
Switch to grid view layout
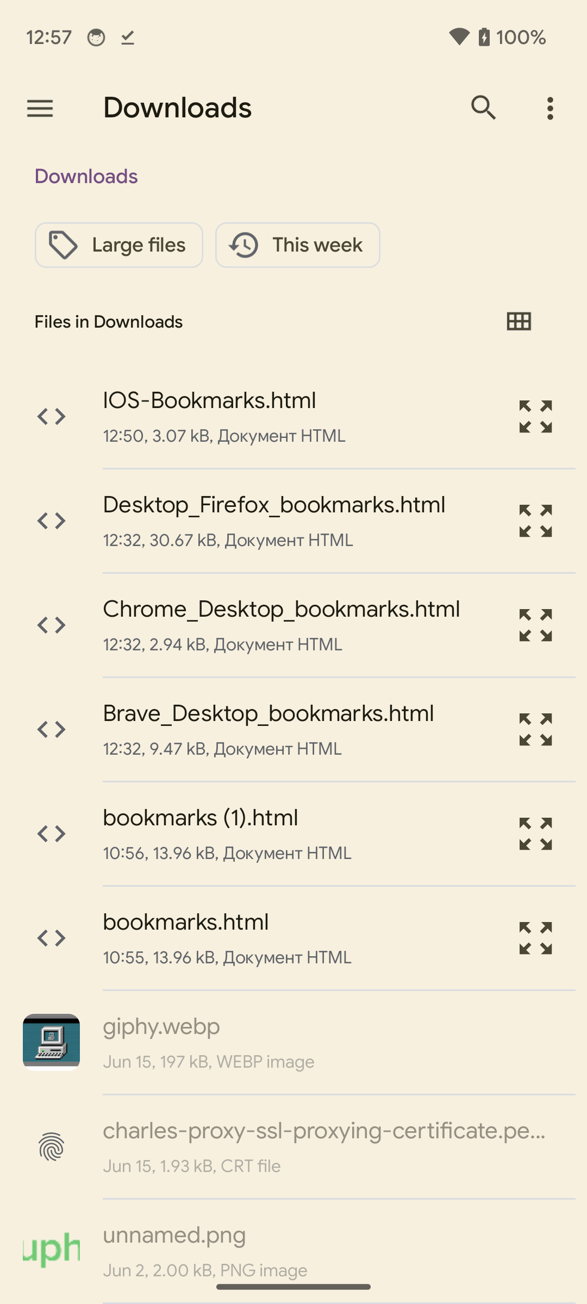[x=517, y=322]
